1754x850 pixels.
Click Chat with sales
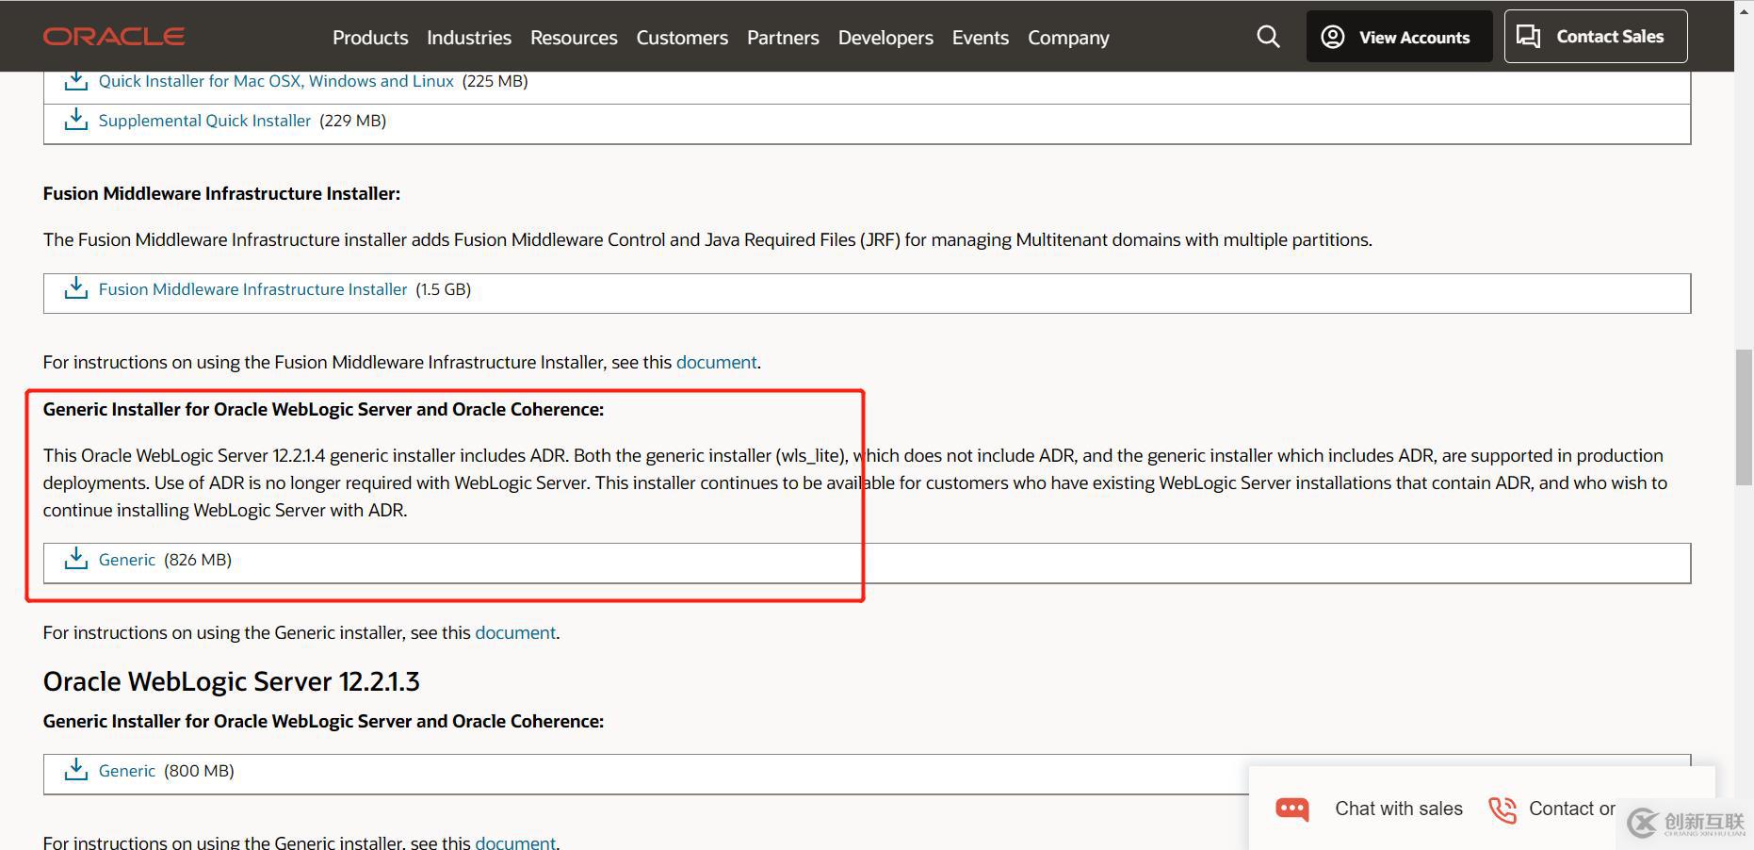click(x=1399, y=809)
